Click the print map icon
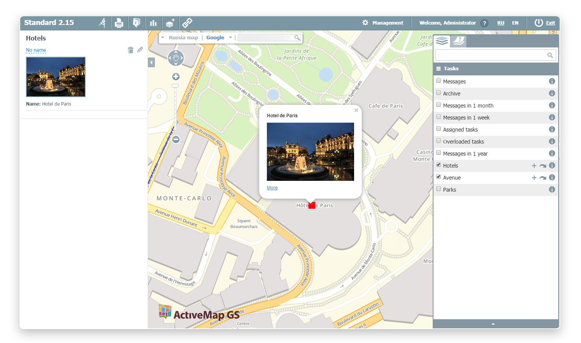This screenshot has height=343, width=581. tap(119, 23)
